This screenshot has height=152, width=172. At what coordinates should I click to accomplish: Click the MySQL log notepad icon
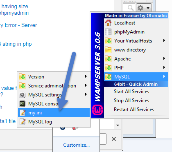(23, 122)
